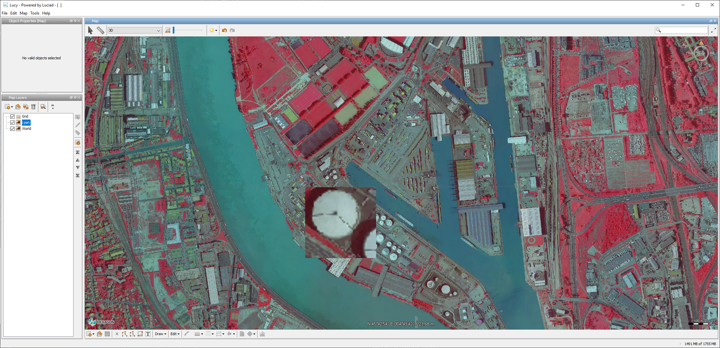Click the sun lighting icon
720x348 pixels.
pos(211,30)
